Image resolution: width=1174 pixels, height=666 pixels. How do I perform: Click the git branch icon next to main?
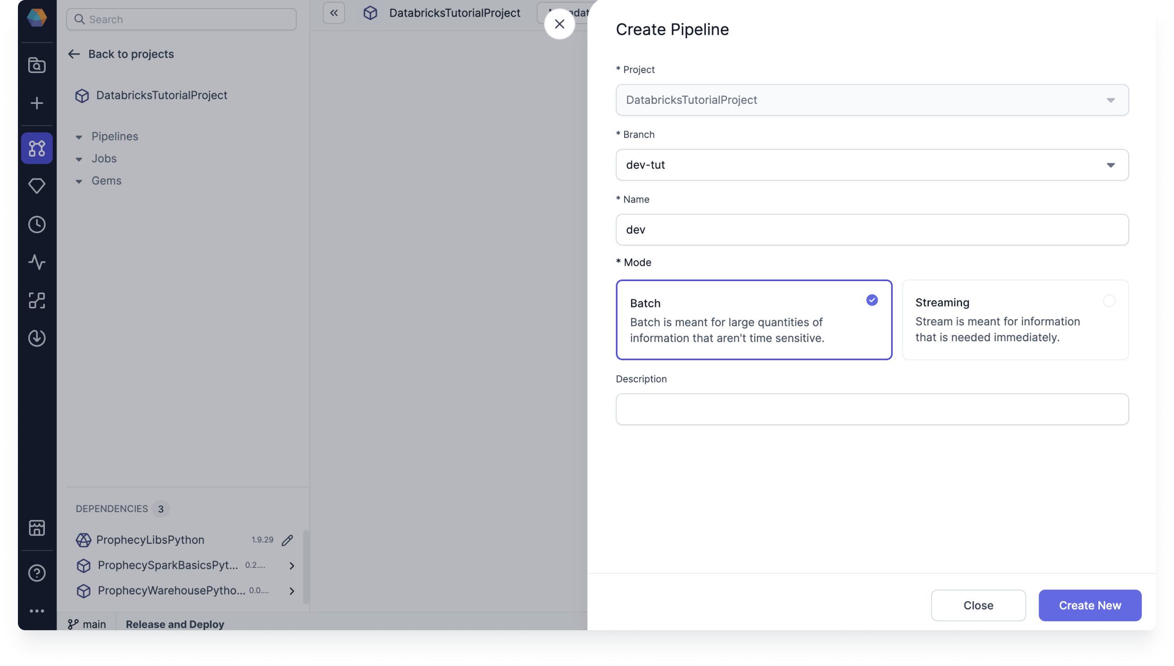(x=73, y=624)
